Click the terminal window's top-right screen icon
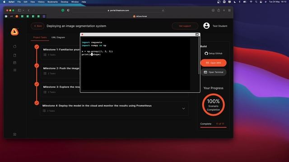 (x=197, y=35)
